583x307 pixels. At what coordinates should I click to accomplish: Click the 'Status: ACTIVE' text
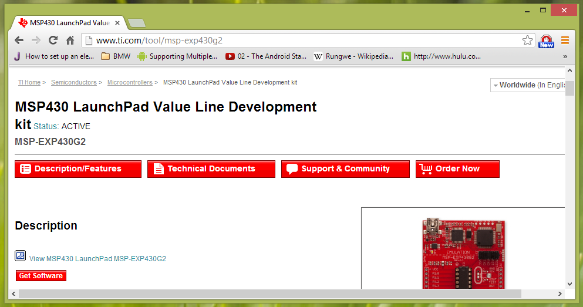point(62,126)
